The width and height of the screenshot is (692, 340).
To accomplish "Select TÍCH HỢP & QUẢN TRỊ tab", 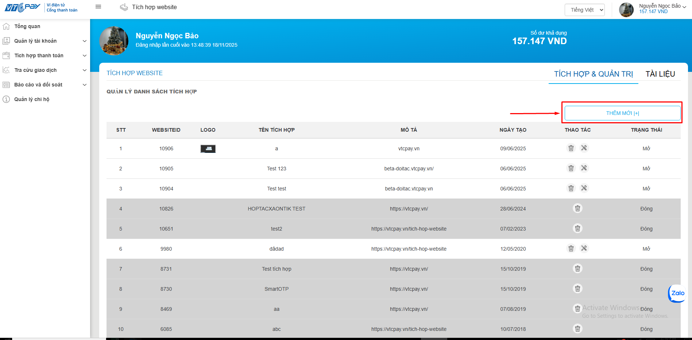I will click(594, 74).
